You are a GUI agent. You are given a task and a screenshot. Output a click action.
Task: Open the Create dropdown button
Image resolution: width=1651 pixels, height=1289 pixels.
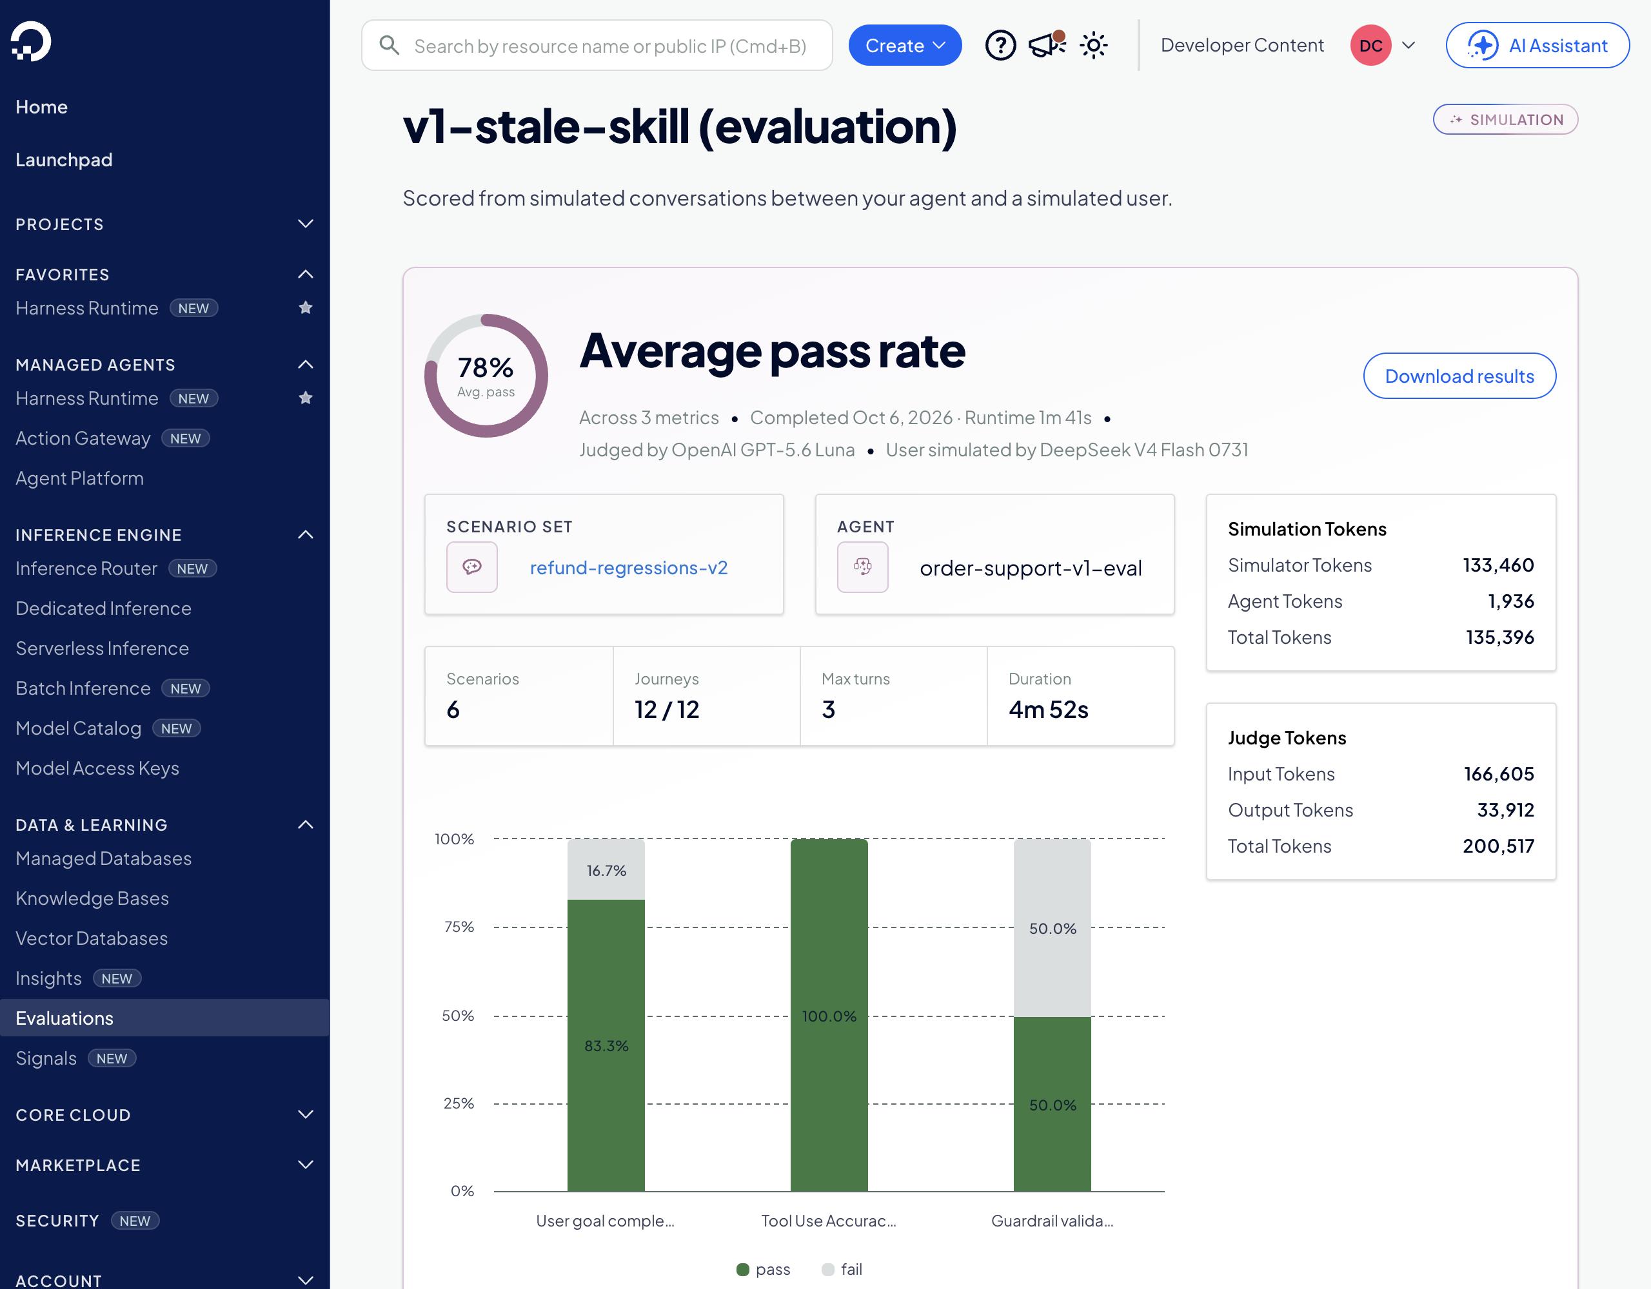pos(905,45)
